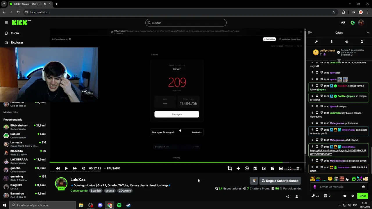Click the browser address bar

(x=180, y=12)
